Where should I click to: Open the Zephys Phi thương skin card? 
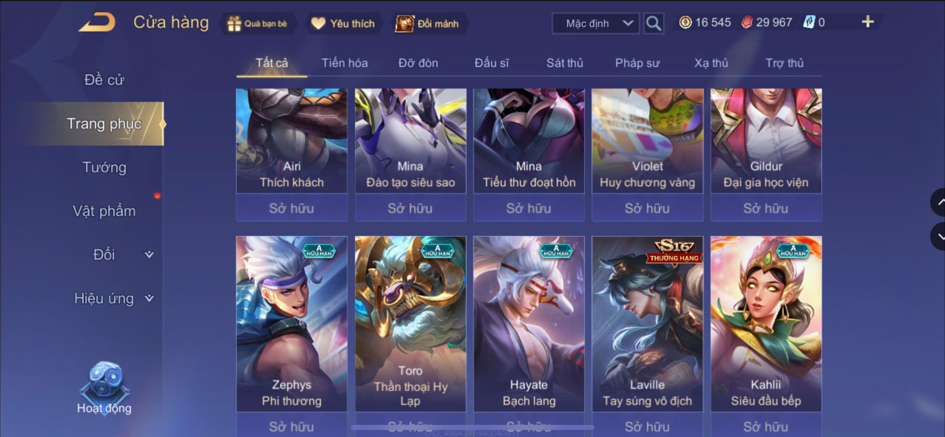click(292, 324)
